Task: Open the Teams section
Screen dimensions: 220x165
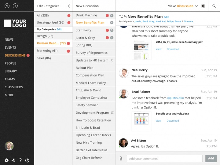Action: [10, 79]
